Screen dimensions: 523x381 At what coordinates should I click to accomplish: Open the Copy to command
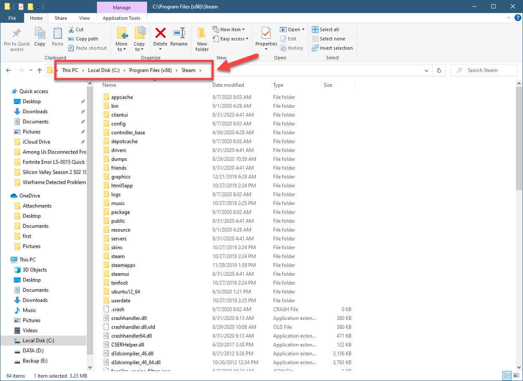[139, 39]
